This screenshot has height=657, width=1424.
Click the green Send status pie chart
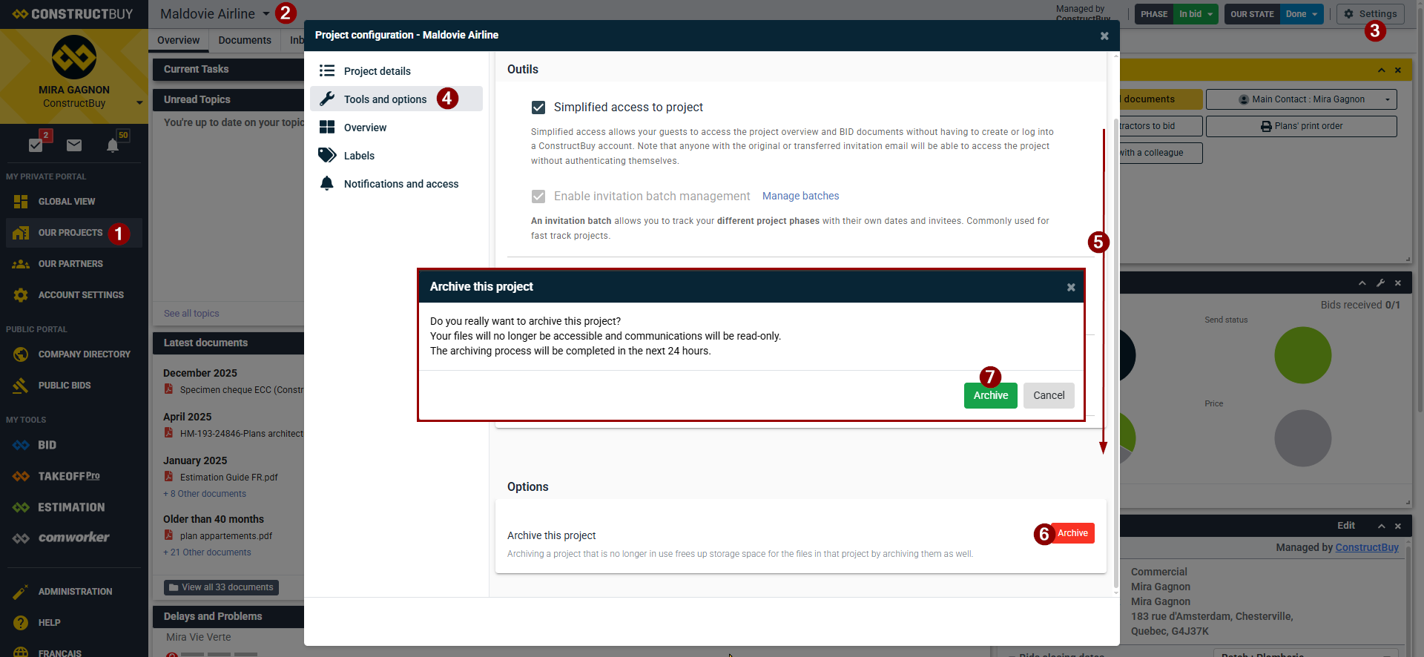1303,356
